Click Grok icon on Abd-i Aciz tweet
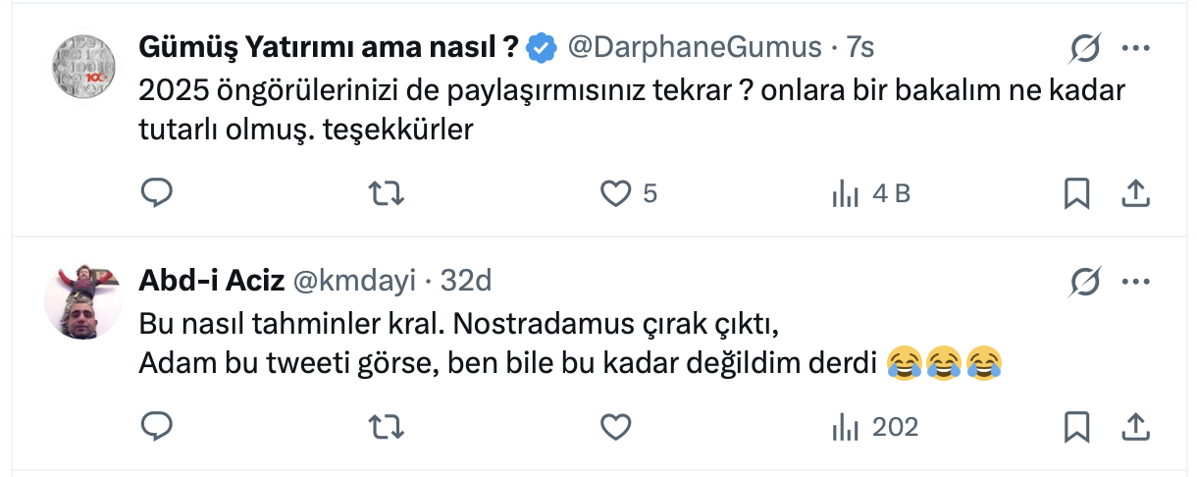 coord(1085,283)
